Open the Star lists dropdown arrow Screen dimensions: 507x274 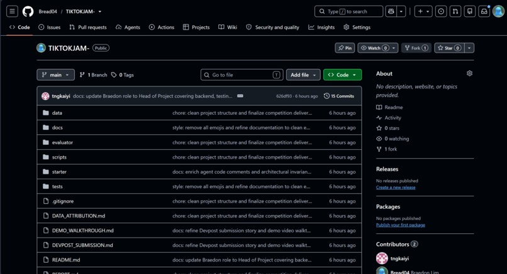click(469, 48)
